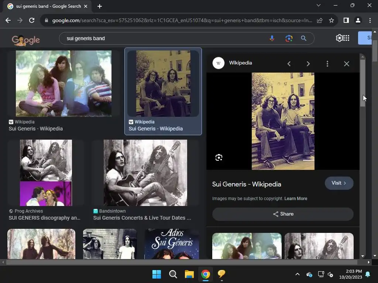Bookmark this page with the star icon
Image resolution: width=378 pixels, height=283 pixels.
click(x=331, y=21)
